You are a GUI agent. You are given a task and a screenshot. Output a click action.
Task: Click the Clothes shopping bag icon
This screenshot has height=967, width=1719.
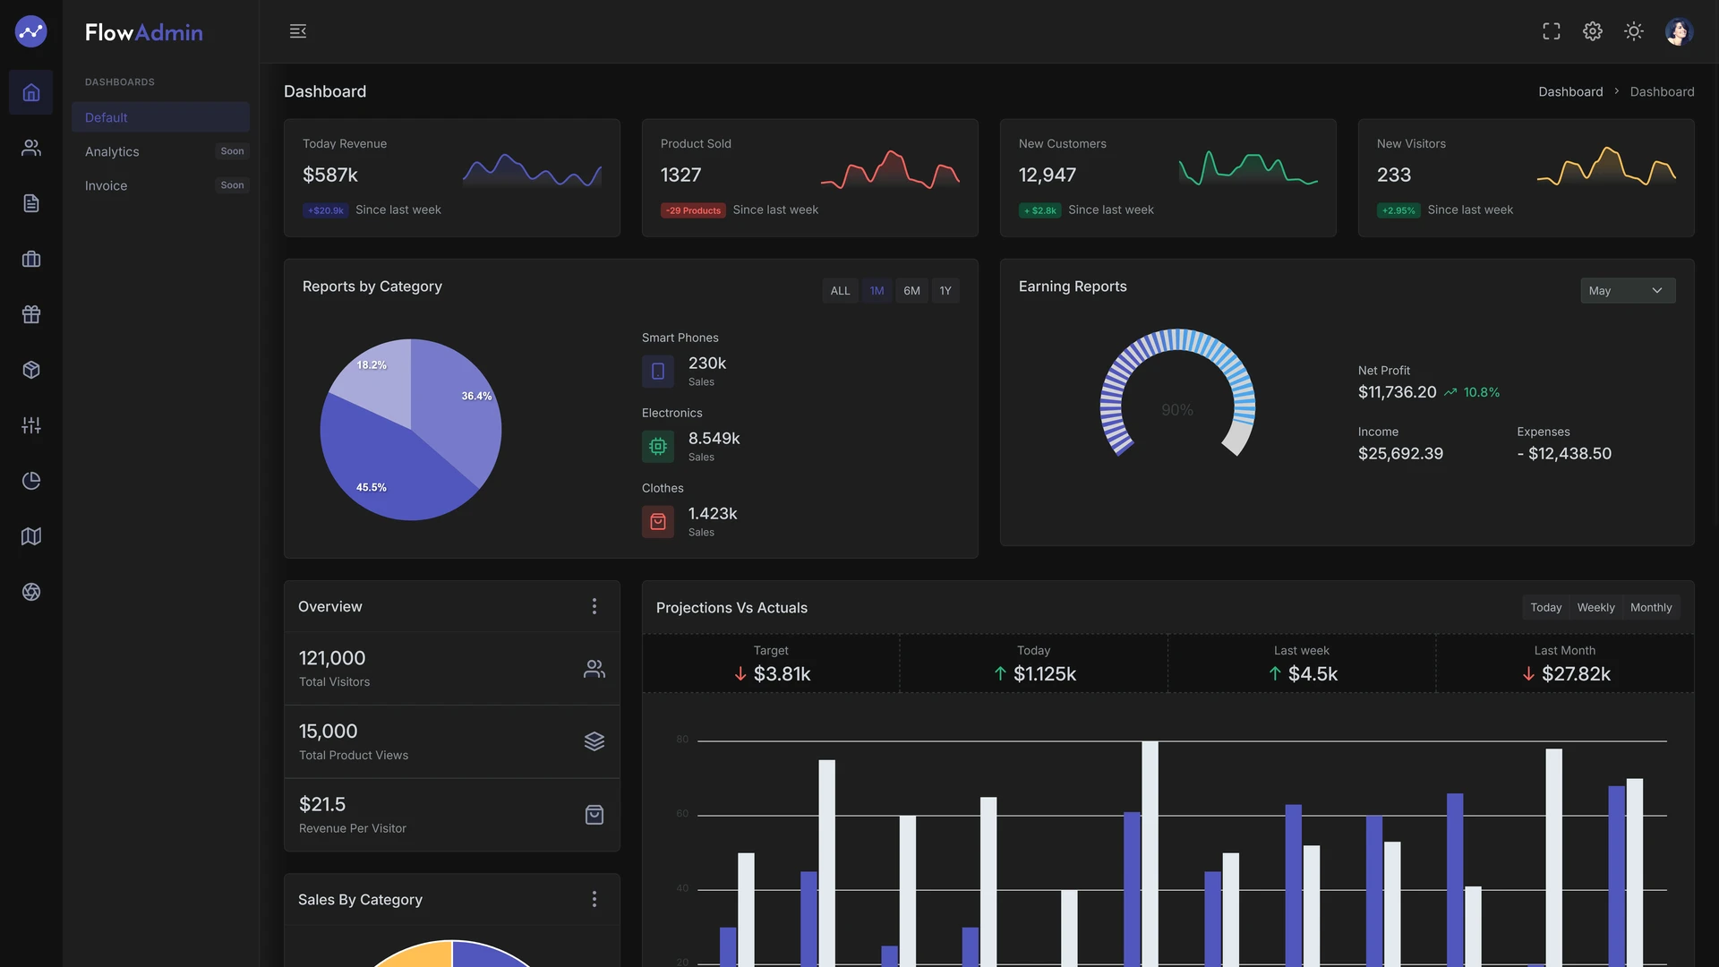(658, 521)
